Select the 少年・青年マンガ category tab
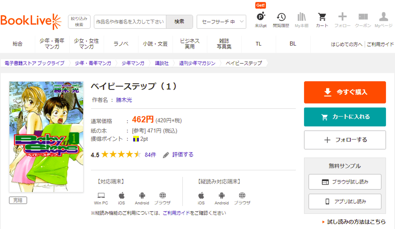This screenshot has height=229, width=395. coord(52,44)
